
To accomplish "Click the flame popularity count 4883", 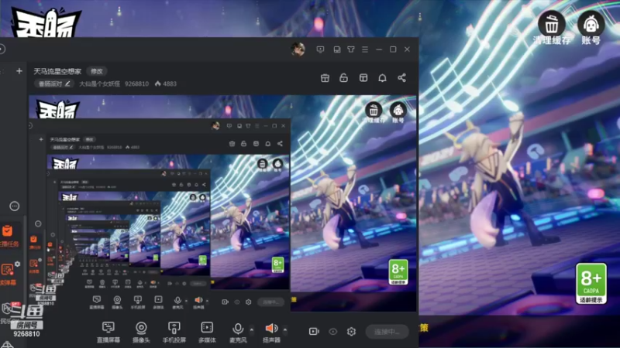I will tap(166, 84).
